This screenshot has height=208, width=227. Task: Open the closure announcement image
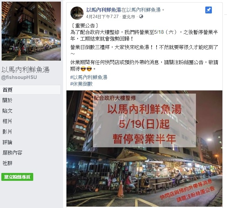point(144,148)
